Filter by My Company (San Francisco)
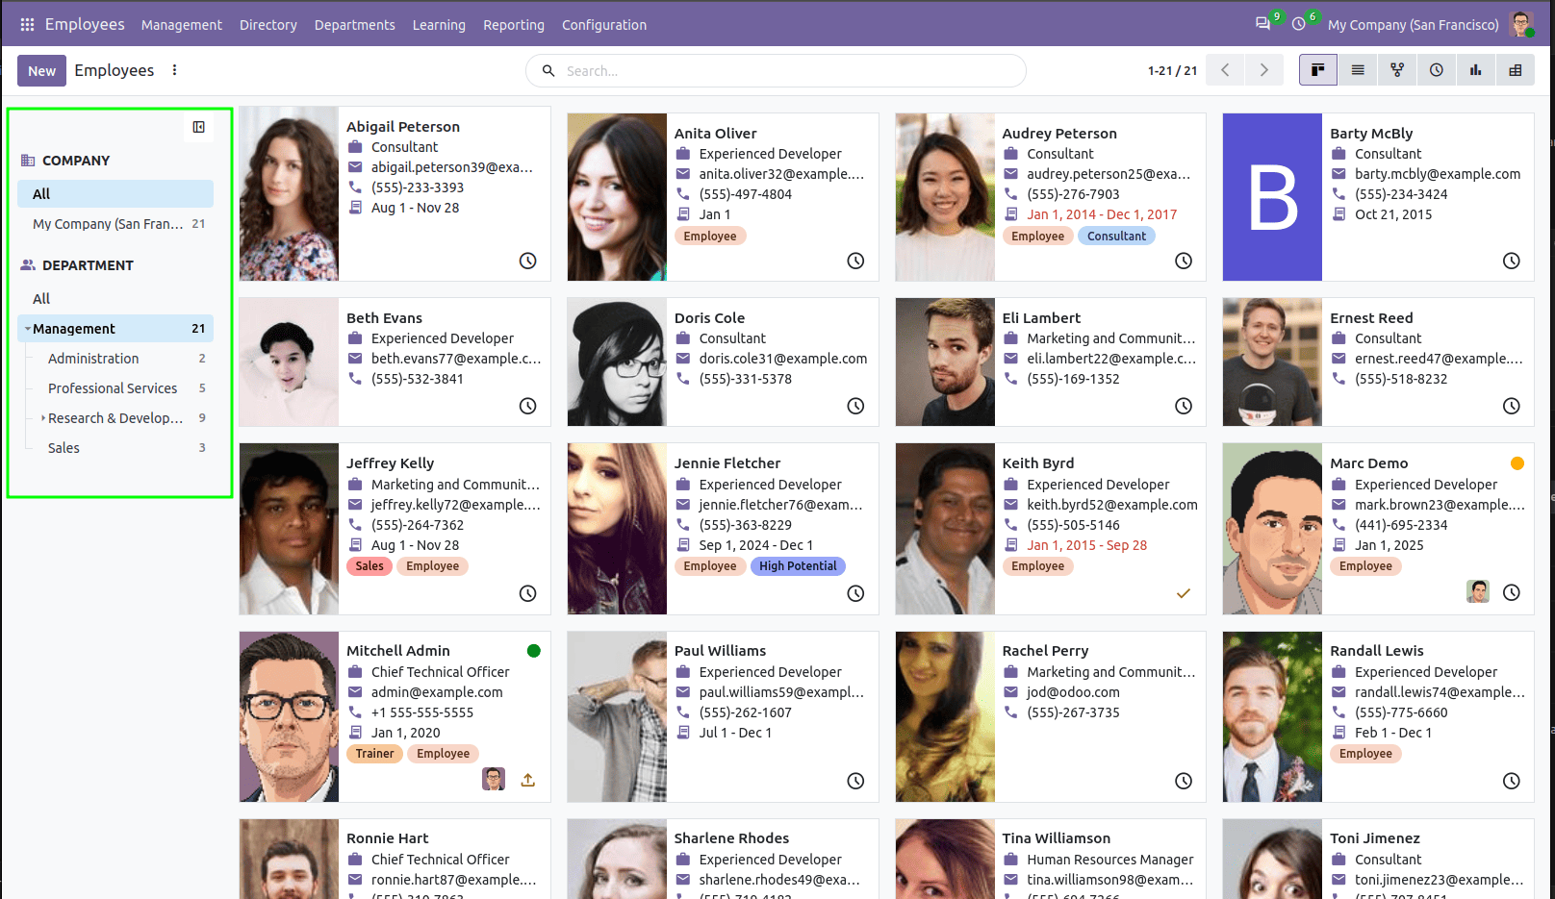This screenshot has width=1555, height=899. tap(115, 223)
